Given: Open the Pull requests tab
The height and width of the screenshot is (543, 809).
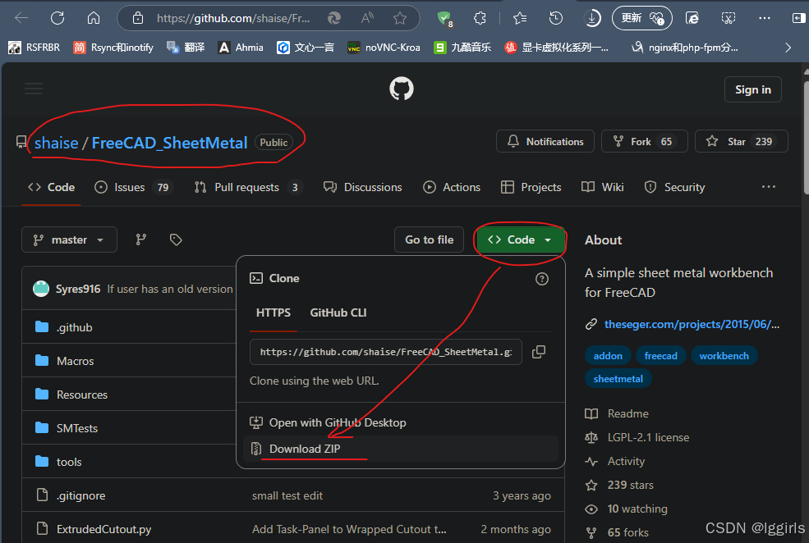Looking at the screenshot, I should [249, 187].
